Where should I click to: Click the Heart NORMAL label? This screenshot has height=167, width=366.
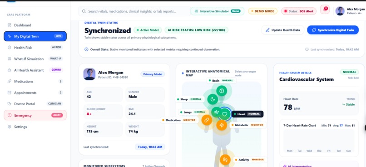pos(248,114)
